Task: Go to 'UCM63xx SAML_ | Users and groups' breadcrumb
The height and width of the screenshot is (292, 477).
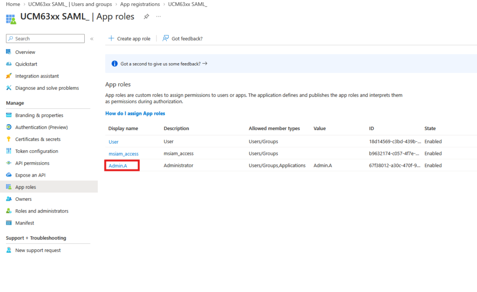Action: [70, 4]
